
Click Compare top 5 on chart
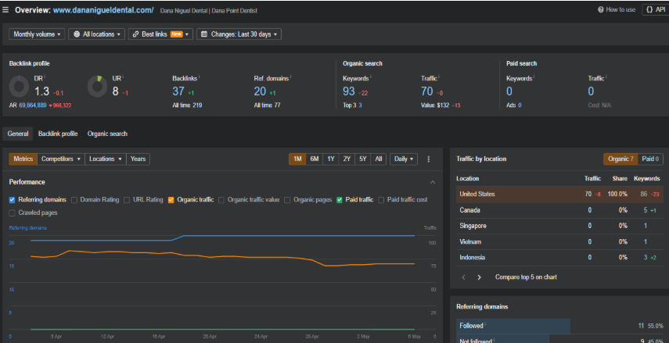[x=526, y=277]
